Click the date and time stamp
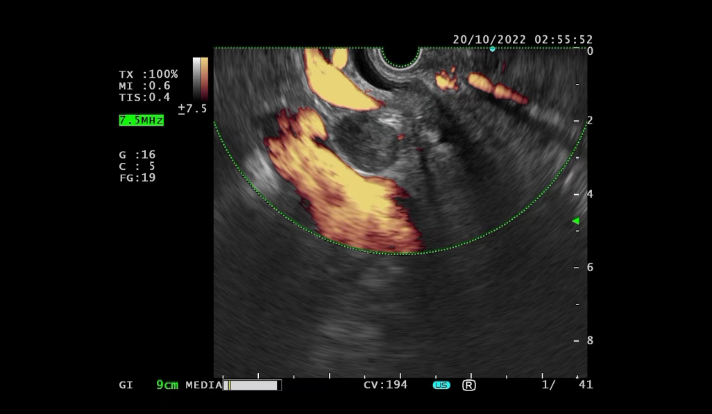 click(x=523, y=40)
